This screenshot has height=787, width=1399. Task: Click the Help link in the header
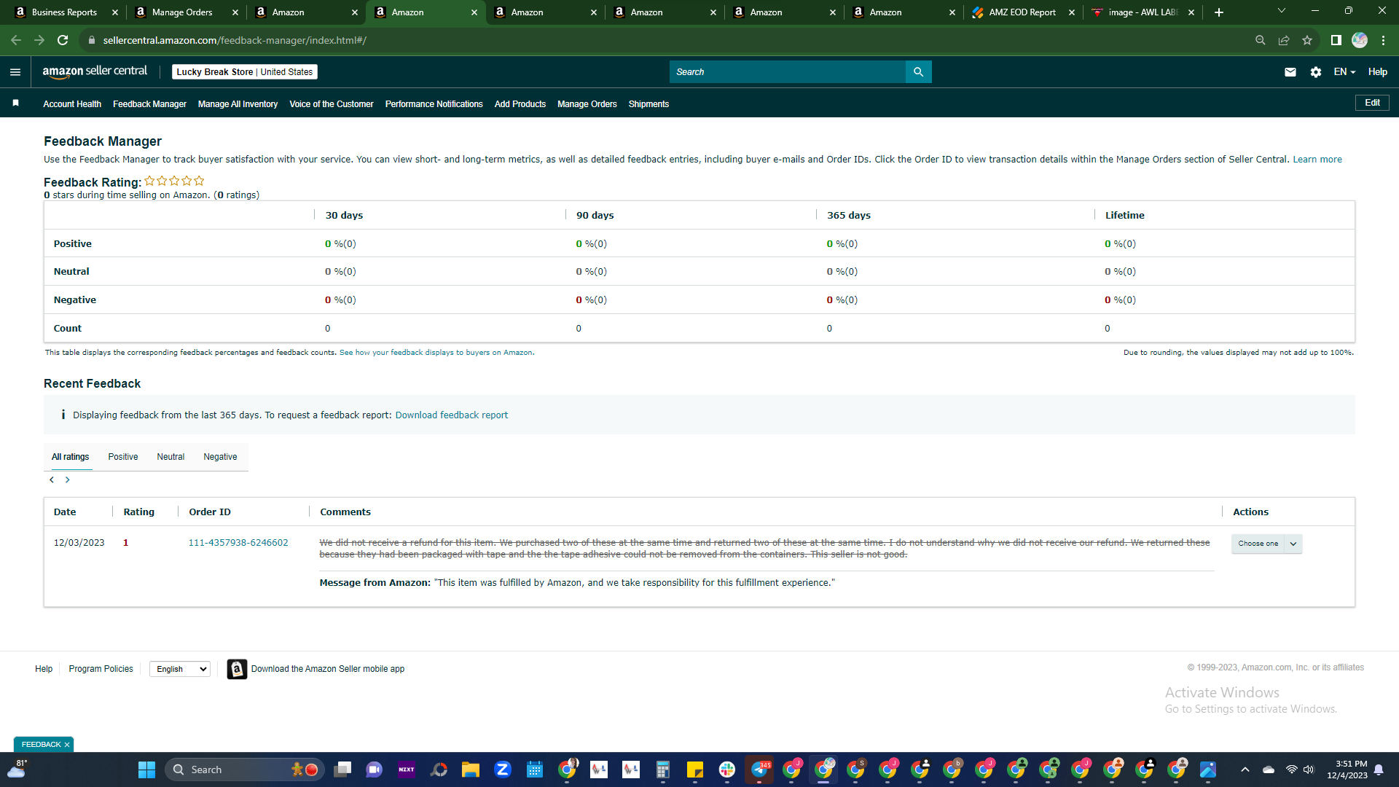click(1377, 72)
